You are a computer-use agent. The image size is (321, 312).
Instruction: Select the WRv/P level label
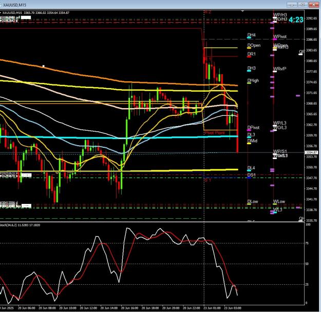pyautogui.click(x=279, y=69)
